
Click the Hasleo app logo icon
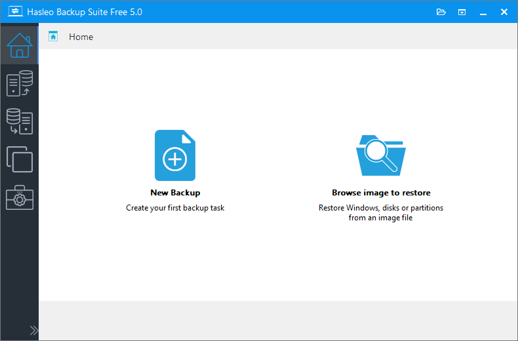15,12
